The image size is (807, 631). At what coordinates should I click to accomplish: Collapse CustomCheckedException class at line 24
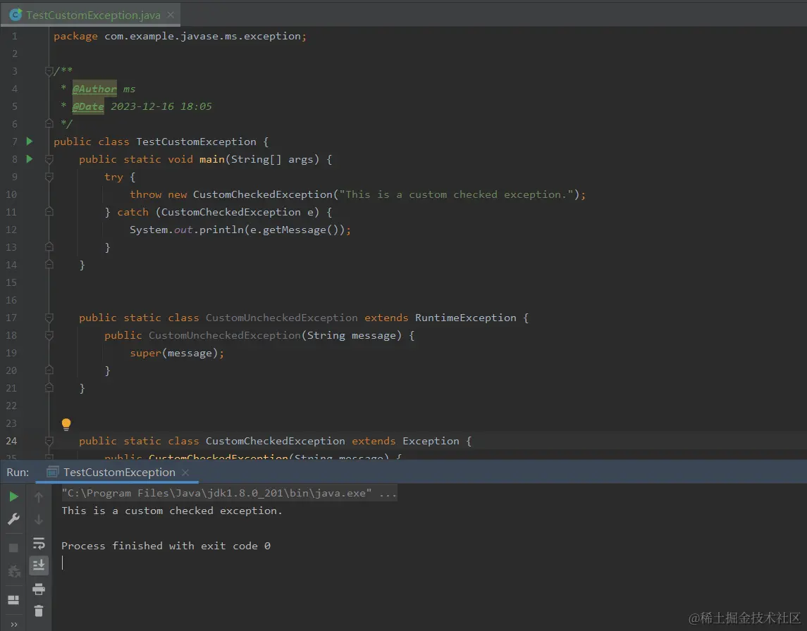49,441
